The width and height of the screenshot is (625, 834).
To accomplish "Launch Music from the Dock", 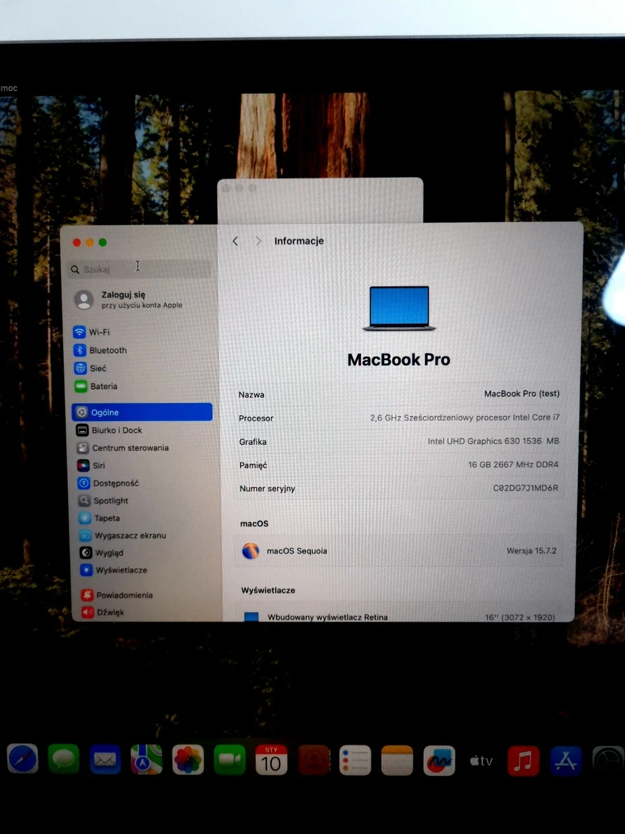I will [x=523, y=760].
